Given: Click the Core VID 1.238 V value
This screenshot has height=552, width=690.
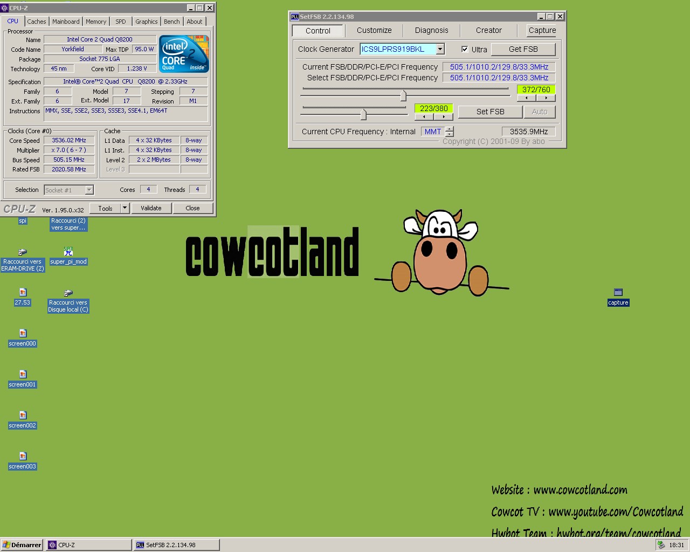Looking at the screenshot, I should [137, 68].
